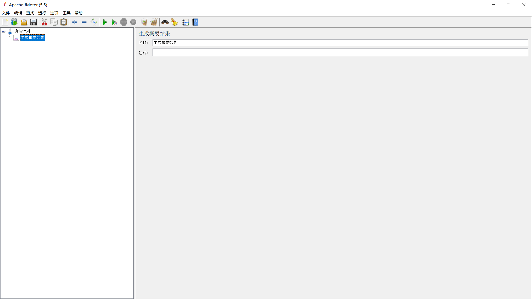Open the 文件 menu
Image resolution: width=532 pixels, height=299 pixels.
pos(6,13)
